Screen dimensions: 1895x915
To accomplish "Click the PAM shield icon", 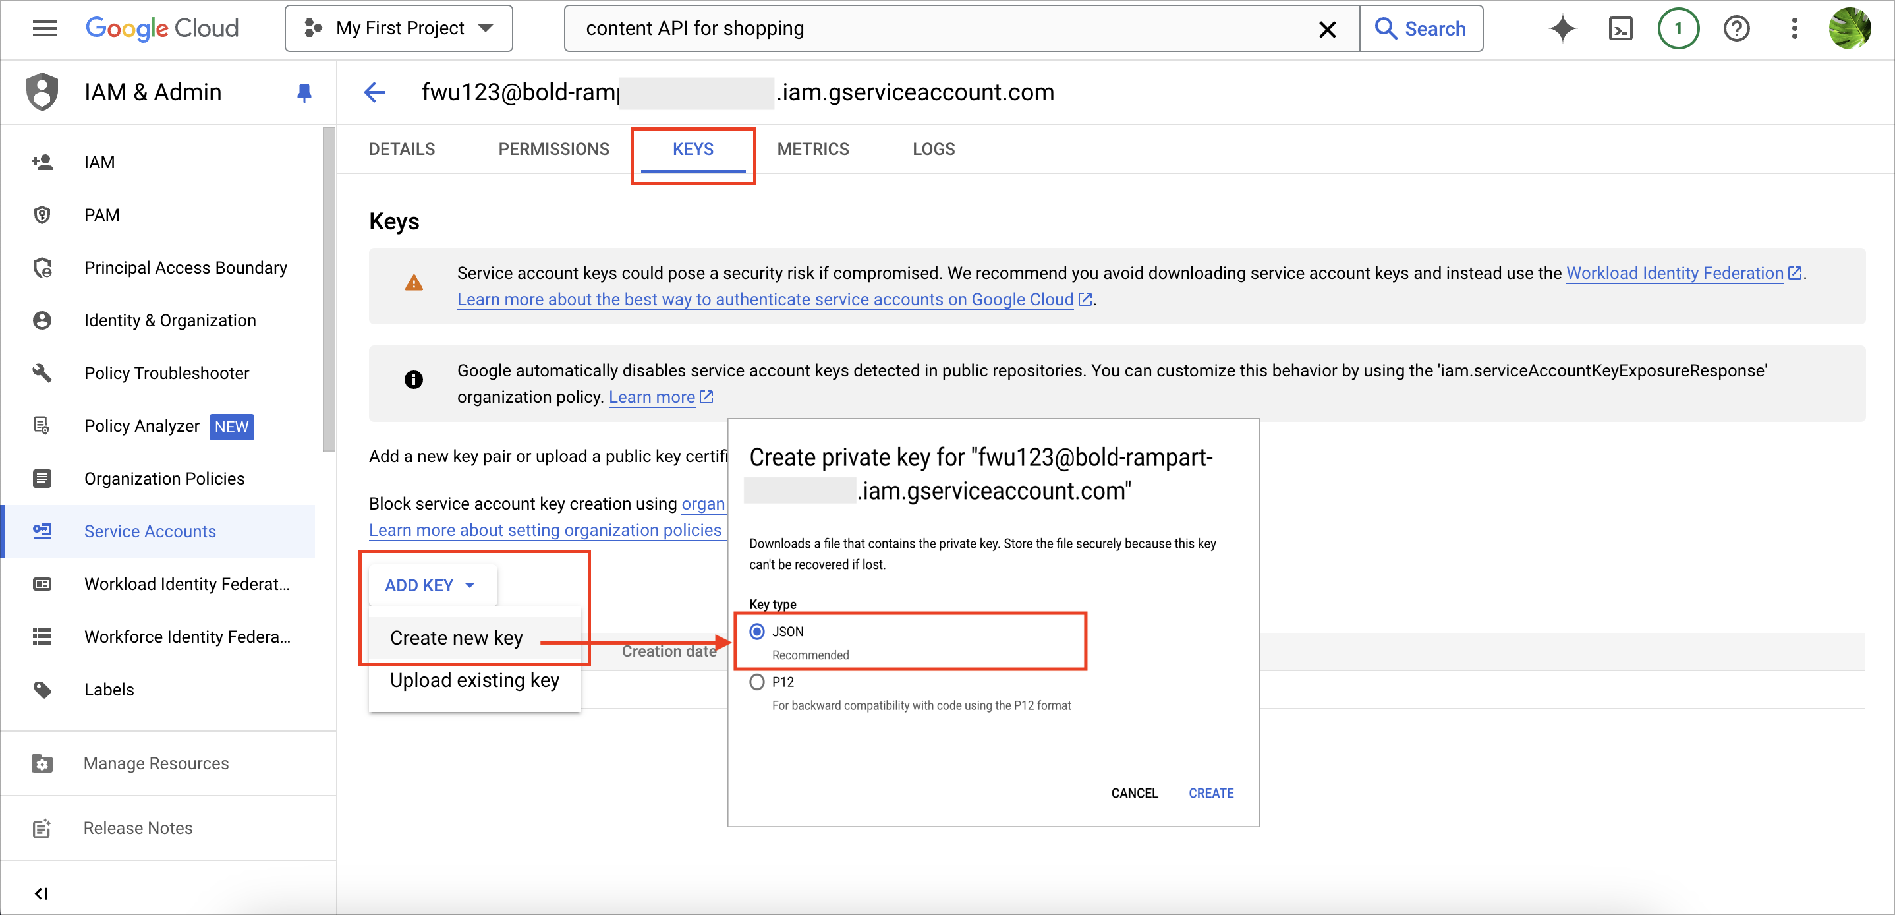I will pyautogui.click(x=42, y=215).
